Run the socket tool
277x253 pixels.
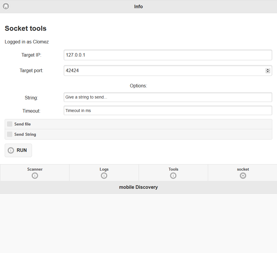(x=18, y=150)
